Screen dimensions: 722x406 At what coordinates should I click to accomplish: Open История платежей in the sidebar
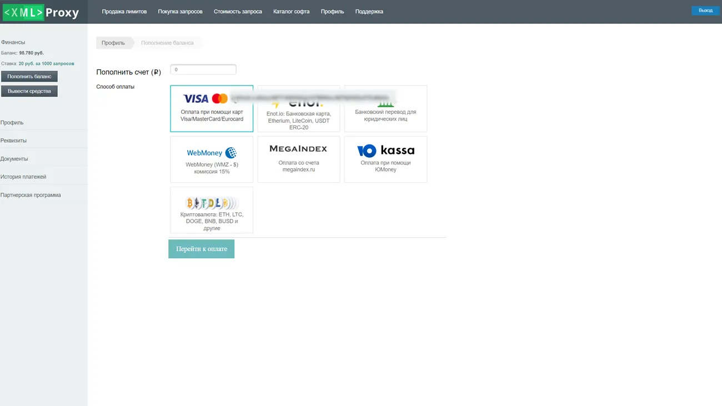[x=23, y=177]
